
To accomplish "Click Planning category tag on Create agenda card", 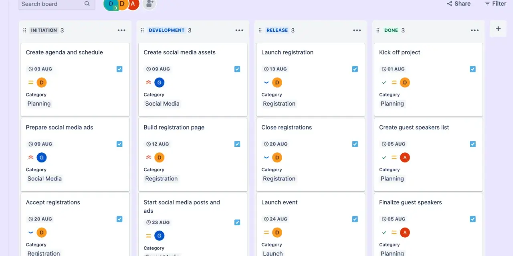I will click(x=39, y=104).
